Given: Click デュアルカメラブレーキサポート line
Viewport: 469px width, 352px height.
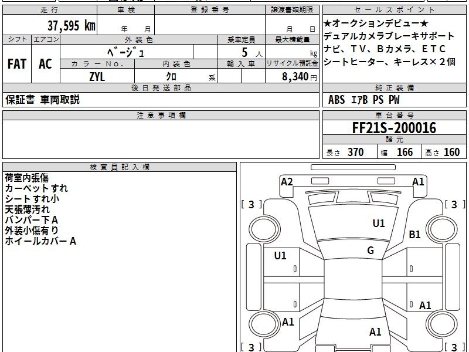Looking at the screenshot, I should tap(389, 36).
